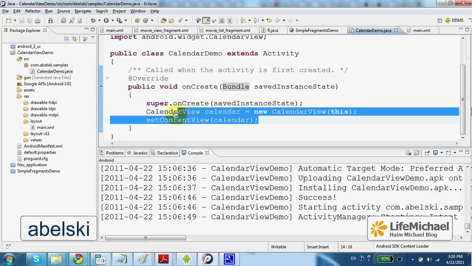Click the New Java Package icon
Screen dimensions: 472x266
coord(137,21)
